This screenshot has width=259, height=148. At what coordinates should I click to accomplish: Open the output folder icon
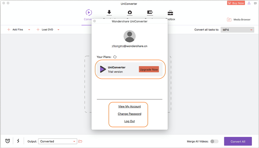pyautogui.click(x=80, y=141)
